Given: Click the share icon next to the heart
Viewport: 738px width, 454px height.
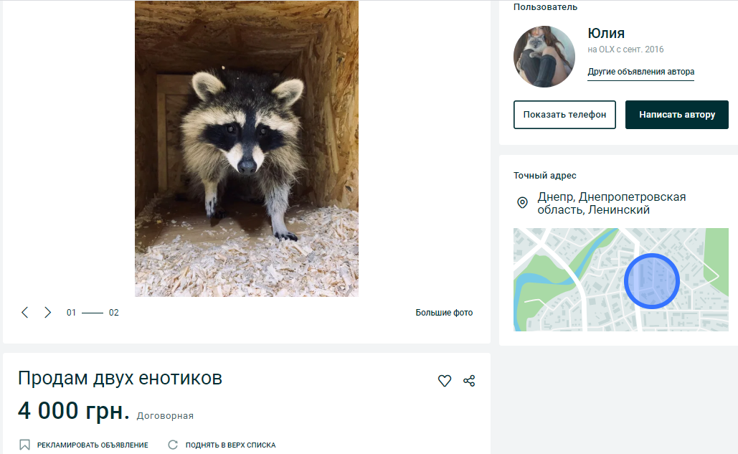Looking at the screenshot, I should 469,380.
